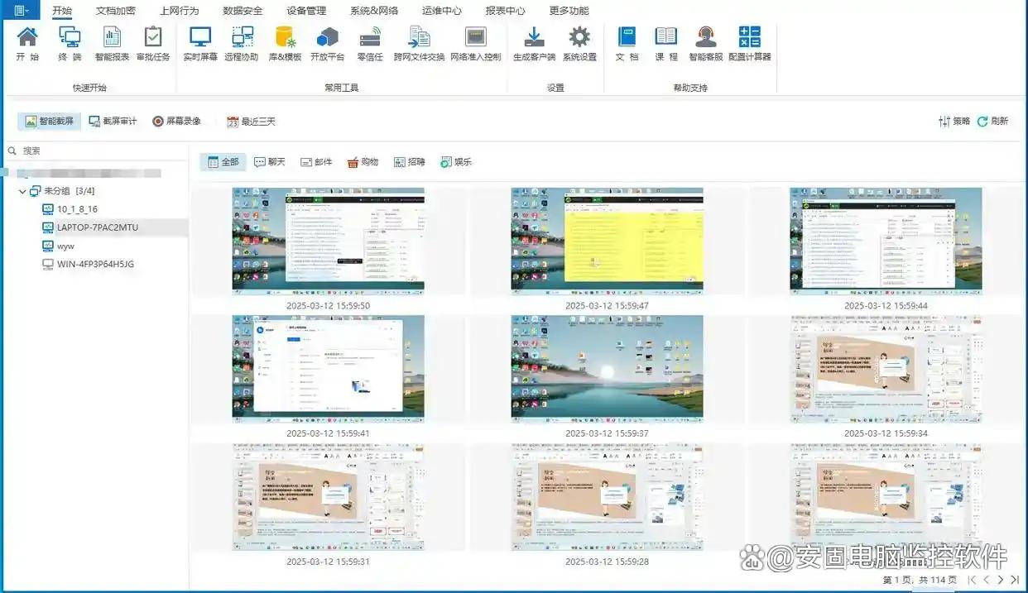Screen dimensions: 1028x593
Task: Select the 系统&网络 ribbon tab
Action: 374,11
